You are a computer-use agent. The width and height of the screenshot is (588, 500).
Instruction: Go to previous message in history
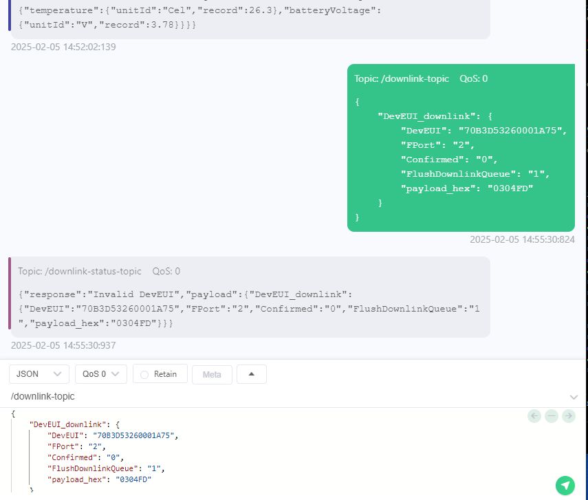(x=534, y=415)
